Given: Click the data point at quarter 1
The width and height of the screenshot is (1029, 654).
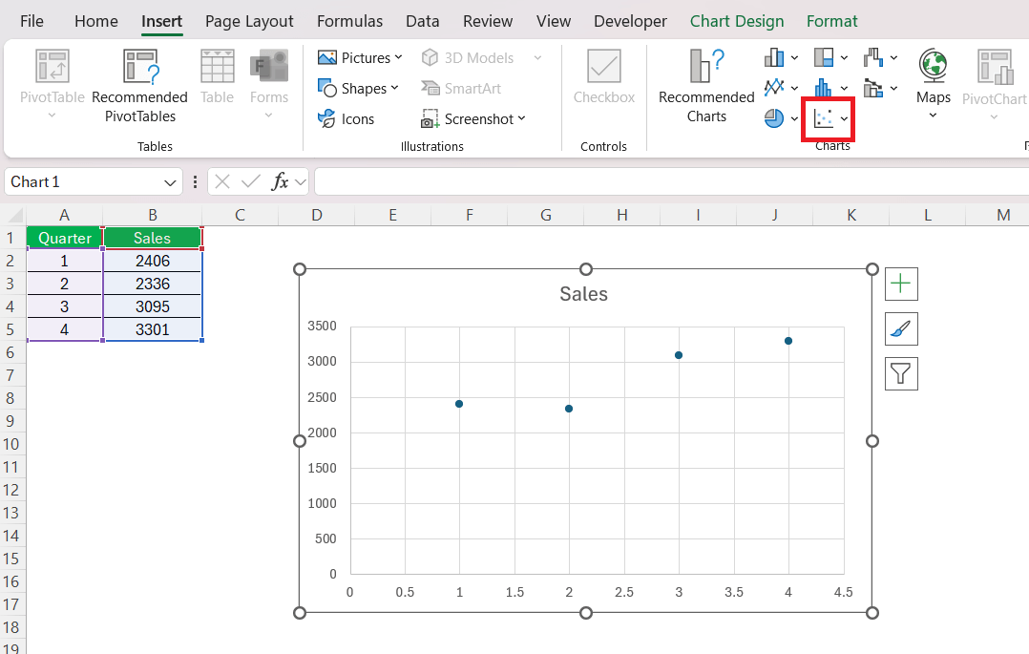Looking at the screenshot, I should pyautogui.click(x=459, y=404).
